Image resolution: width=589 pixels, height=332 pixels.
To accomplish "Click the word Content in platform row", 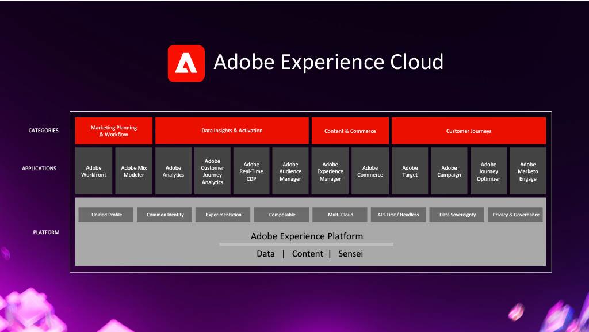I will [x=307, y=254].
